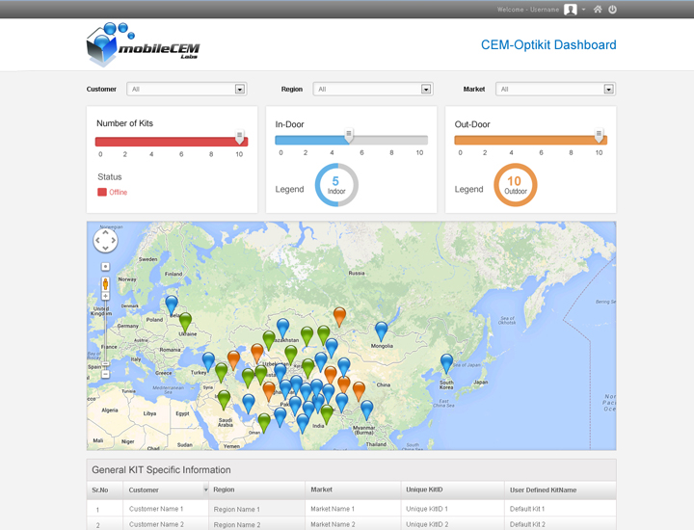This screenshot has width=694, height=530.
Task: Click the Number of Kits slider handle
Action: tap(239, 137)
